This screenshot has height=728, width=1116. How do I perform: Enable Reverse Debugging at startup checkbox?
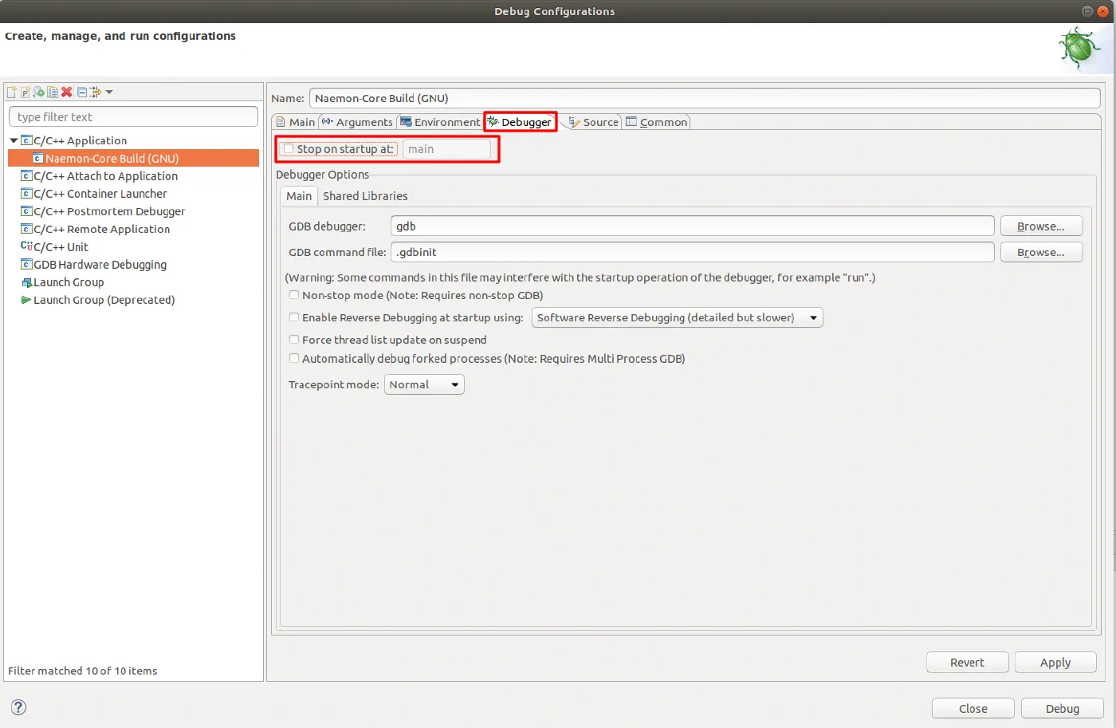294,317
